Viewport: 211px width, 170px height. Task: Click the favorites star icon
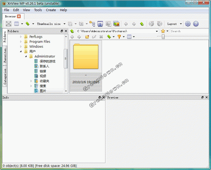tap(163, 31)
